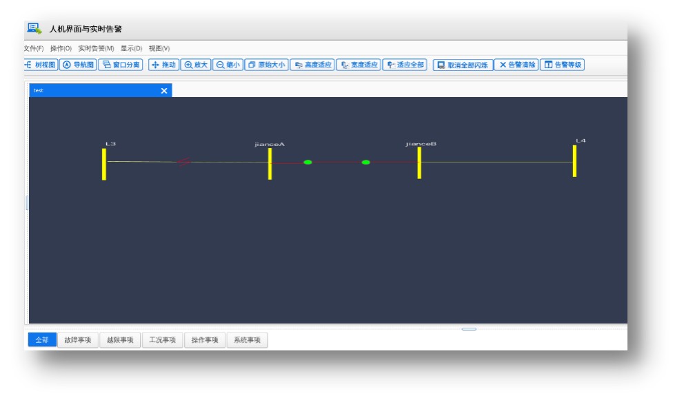Select the yellow L4 busbar
Screen dimensions: 684x400
pyautogui.click(x=574, y=161)
